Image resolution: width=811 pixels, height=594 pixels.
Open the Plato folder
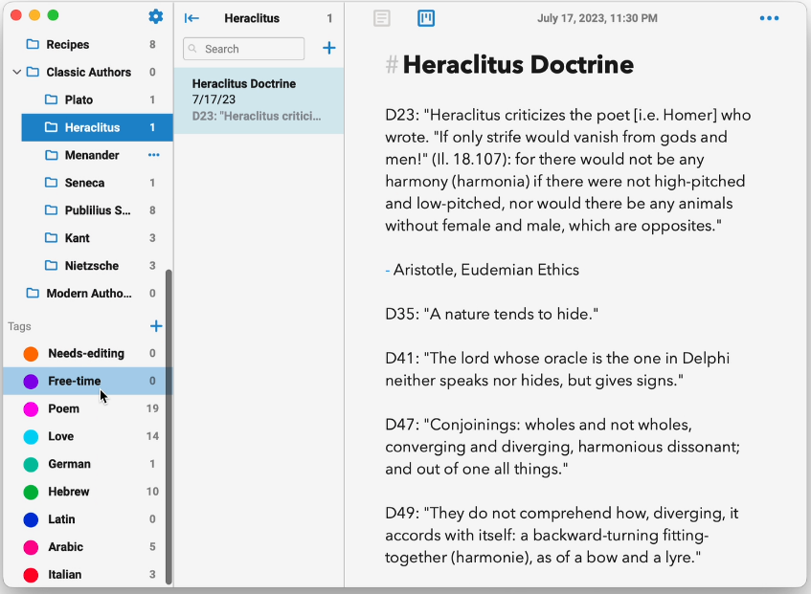pyautogui.click(x=79, y=99)
